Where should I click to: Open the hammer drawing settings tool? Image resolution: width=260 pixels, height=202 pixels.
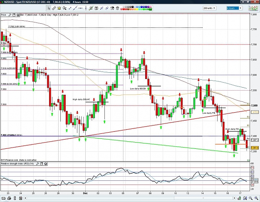112,8
